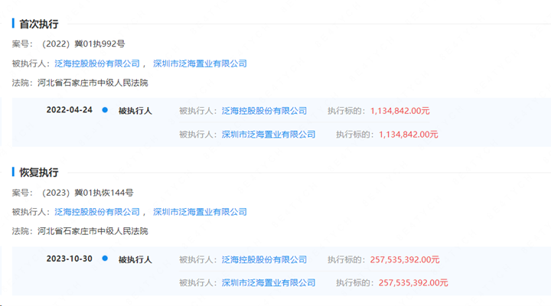
Task: Open 深圳市泛海置业有限公司 link under case 992号 header
Action: 200,63
